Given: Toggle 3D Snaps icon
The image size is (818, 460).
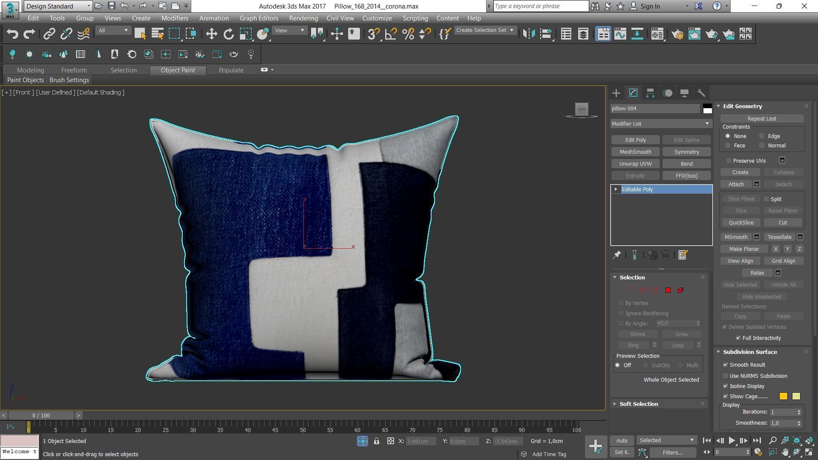Looking at the screenshot, I should tap(374, 34).
